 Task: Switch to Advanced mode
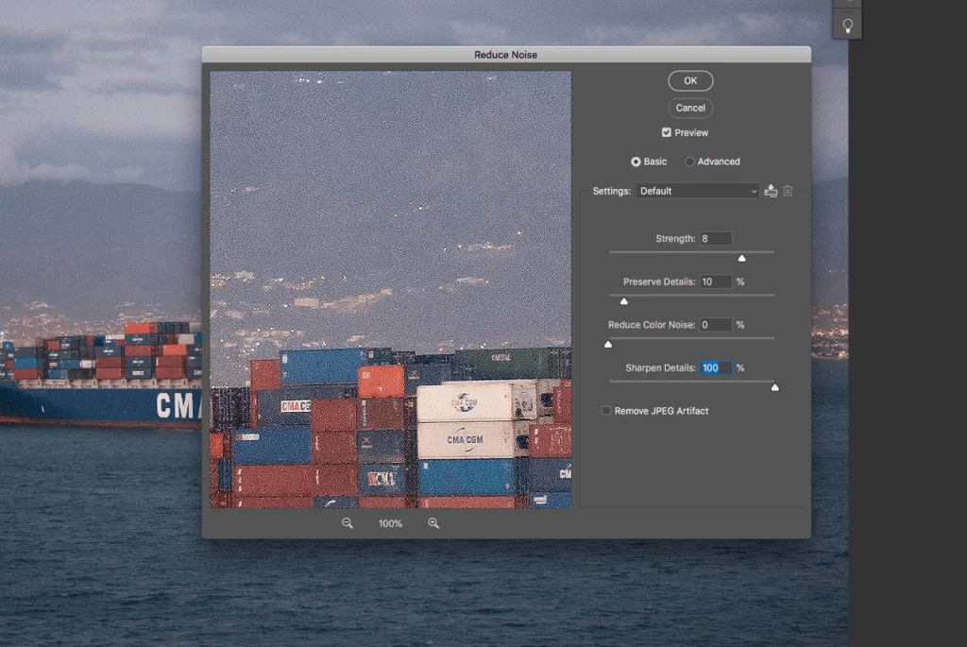pos(689,162)
